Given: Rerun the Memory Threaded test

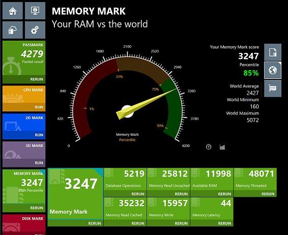Looking at the screenshot, I should tap(268, 194).
